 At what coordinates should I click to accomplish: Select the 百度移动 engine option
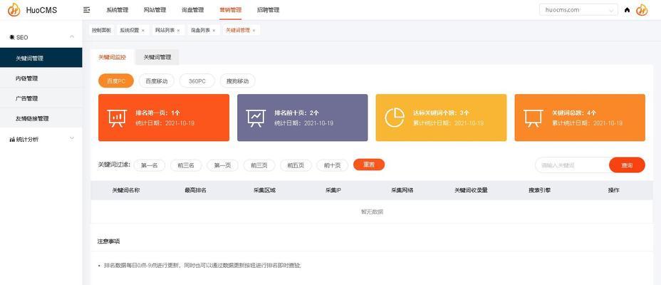[x=157, y=81]
